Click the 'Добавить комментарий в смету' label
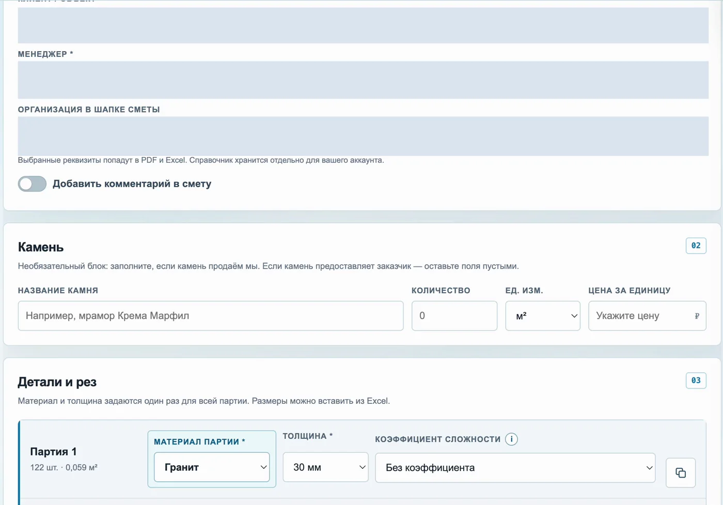Image resolution: width=723 pixels, height=505 pixels. pos(132,184)
